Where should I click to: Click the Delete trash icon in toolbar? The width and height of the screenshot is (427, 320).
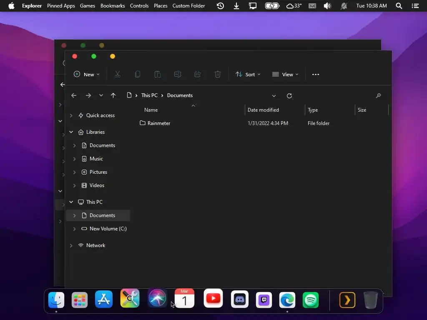point(218,74)
